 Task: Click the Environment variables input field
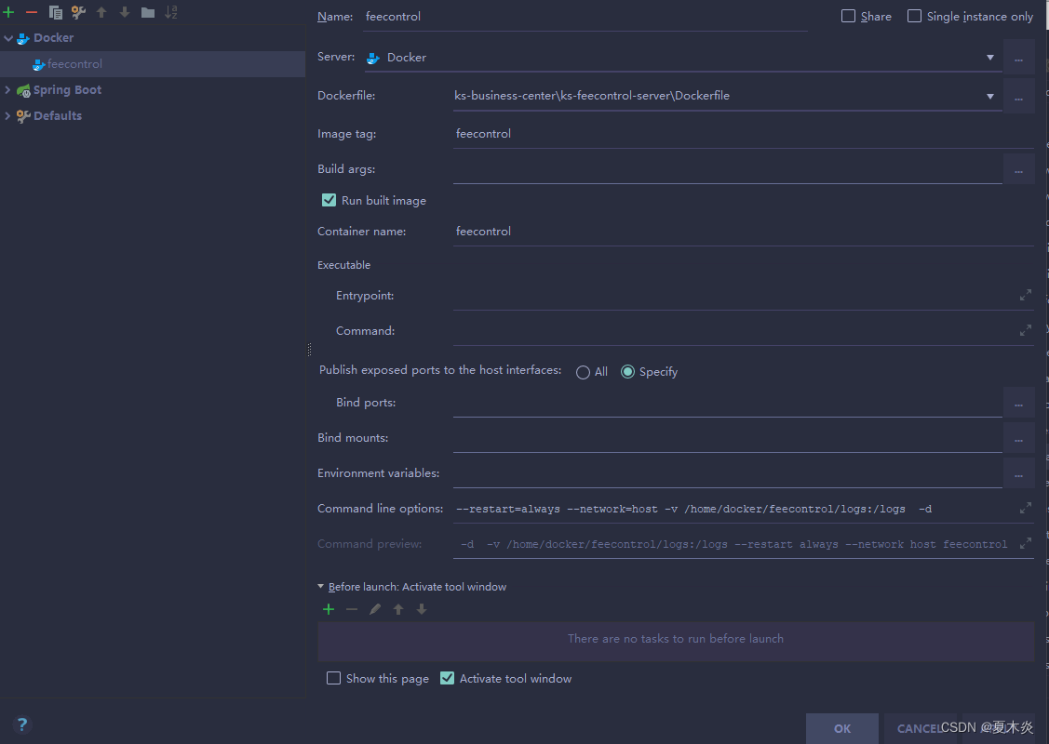tap(727, 474)
